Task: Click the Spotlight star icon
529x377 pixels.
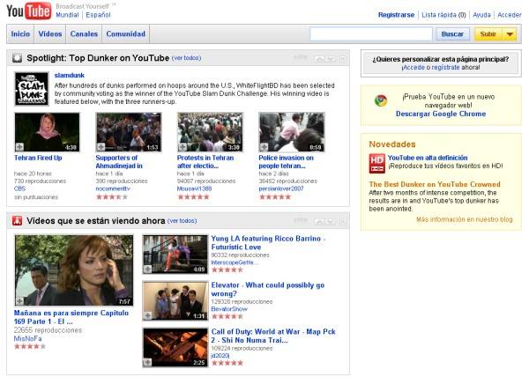Action: 17,58
